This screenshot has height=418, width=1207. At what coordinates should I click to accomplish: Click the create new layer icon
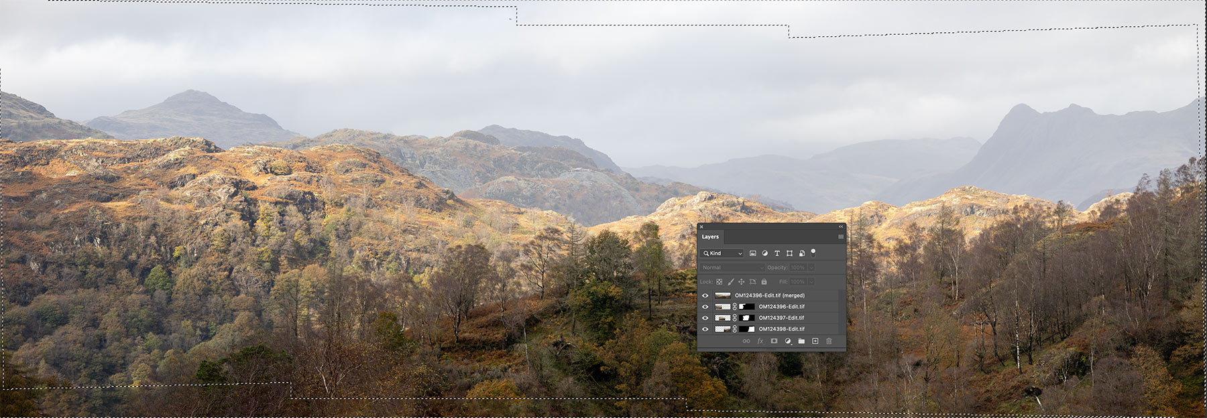pyautogui.click(x=815, y=341)
